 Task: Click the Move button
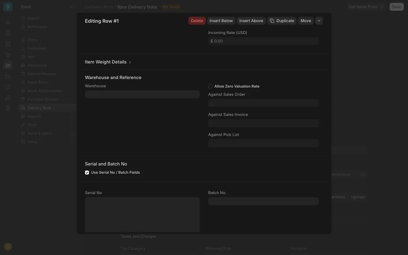[x=306, y=21]
